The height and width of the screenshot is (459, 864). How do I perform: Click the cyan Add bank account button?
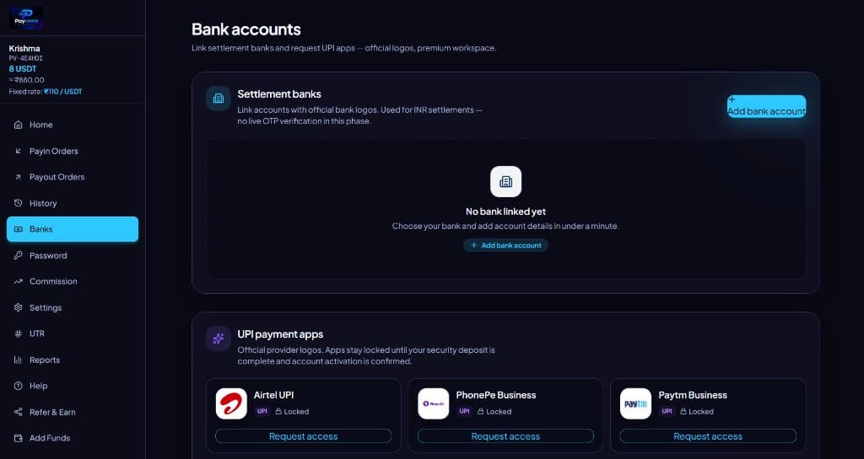tap(766, 106)
